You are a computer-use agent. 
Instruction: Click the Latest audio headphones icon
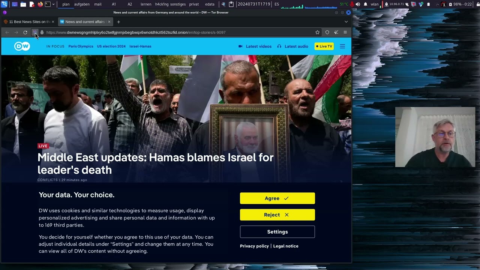click(279, 46)
